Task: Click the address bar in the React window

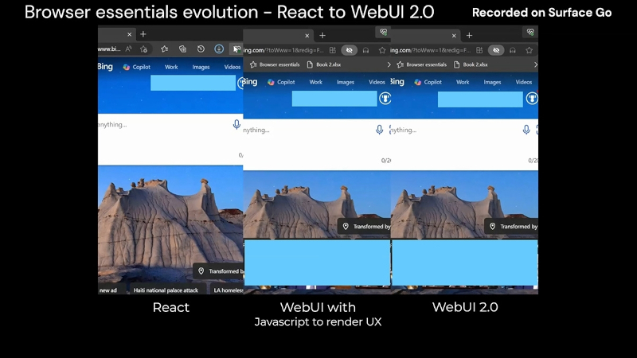Action: [x=109, y=49]
